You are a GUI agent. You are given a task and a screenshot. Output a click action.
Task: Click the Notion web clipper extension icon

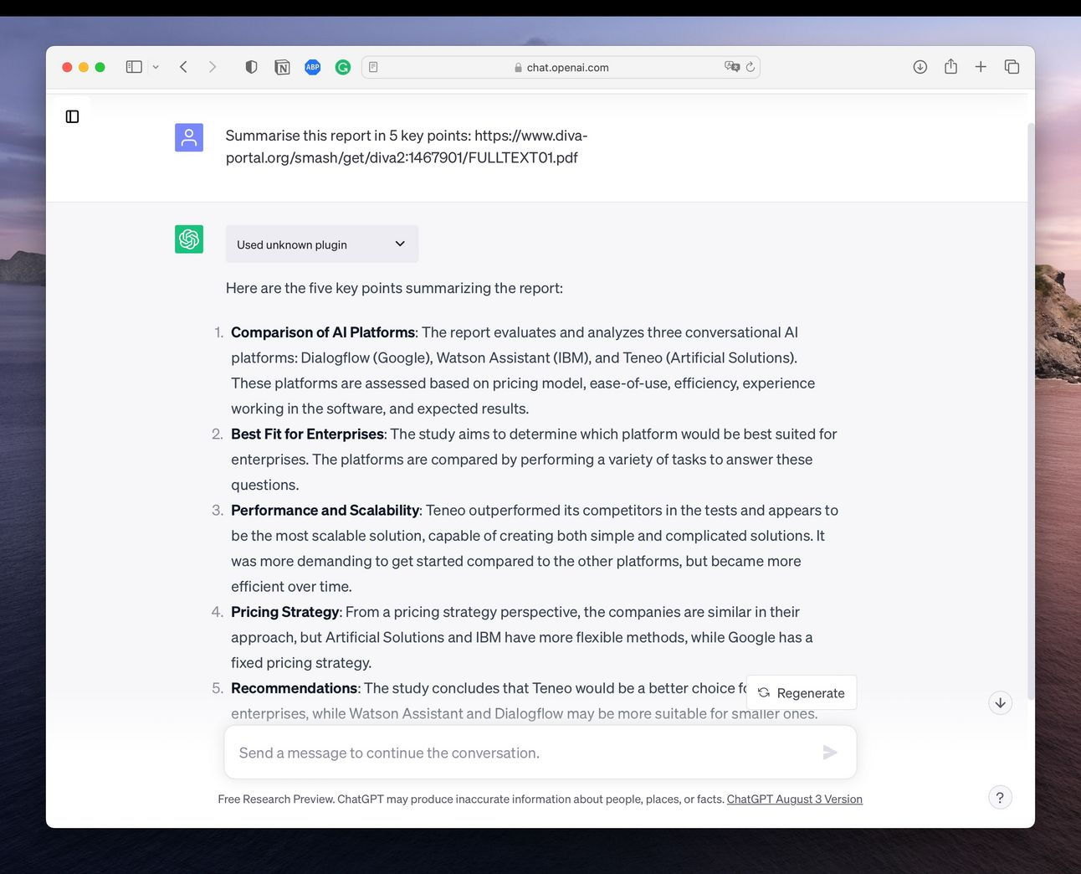coord(282,67)
